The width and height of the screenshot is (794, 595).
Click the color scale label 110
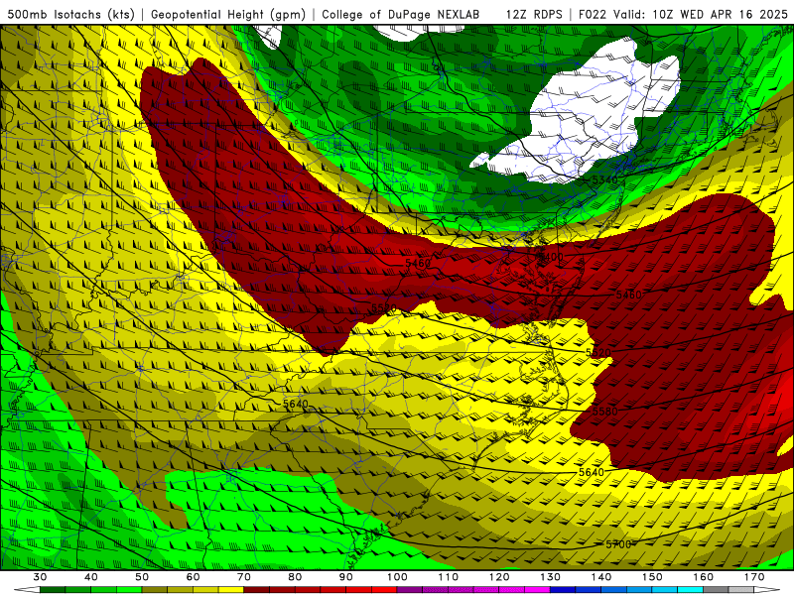(x=449, y=577)
